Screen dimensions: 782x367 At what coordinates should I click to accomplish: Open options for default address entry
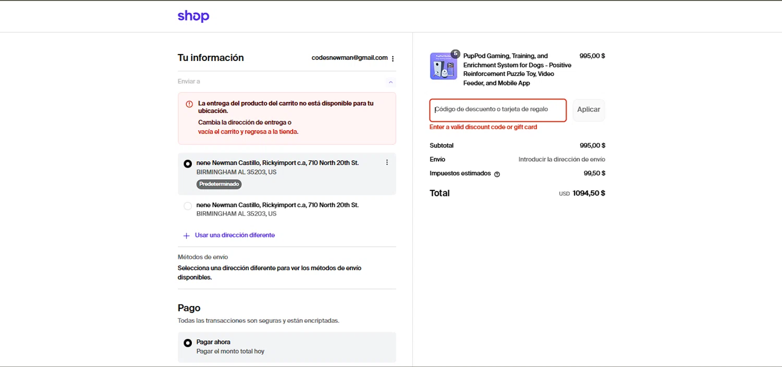387,162
